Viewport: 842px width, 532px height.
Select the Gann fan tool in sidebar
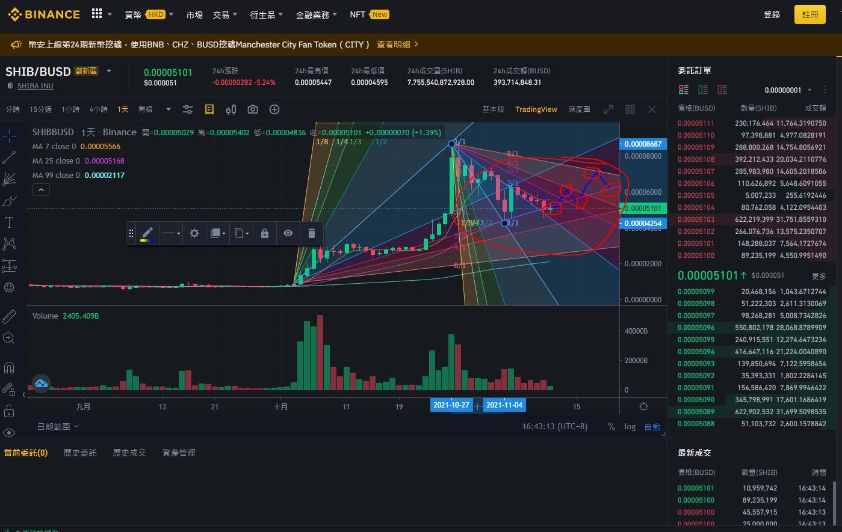[x=9, y=179]
